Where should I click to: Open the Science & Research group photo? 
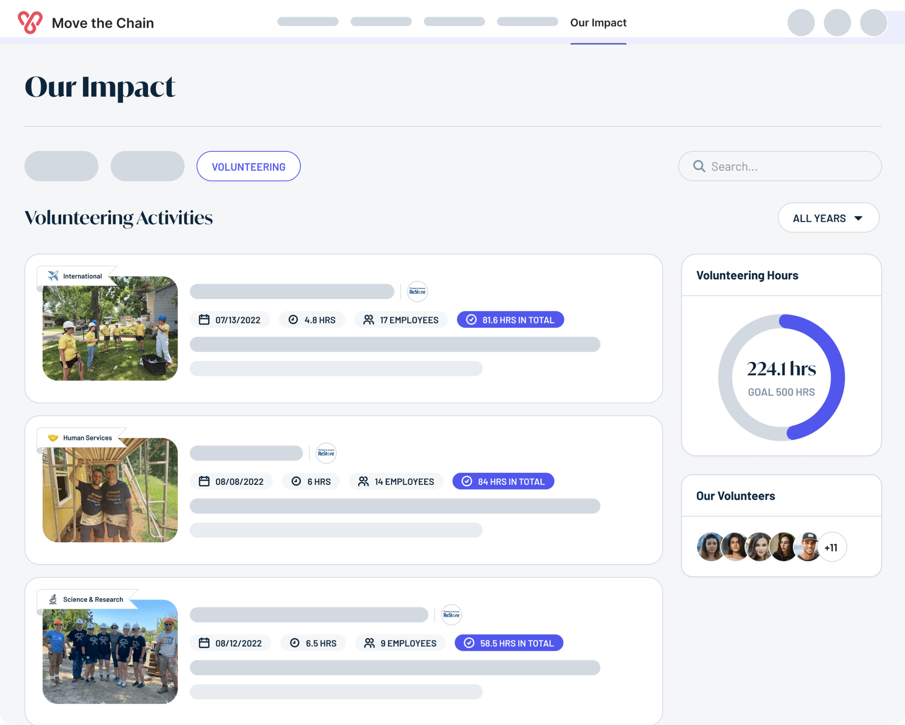[110, 651]
